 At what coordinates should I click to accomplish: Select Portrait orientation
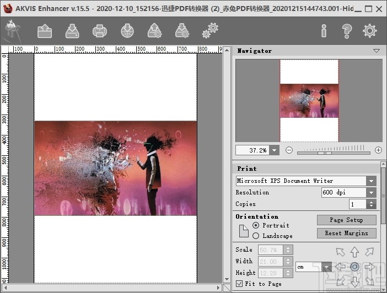pos(256,225)
